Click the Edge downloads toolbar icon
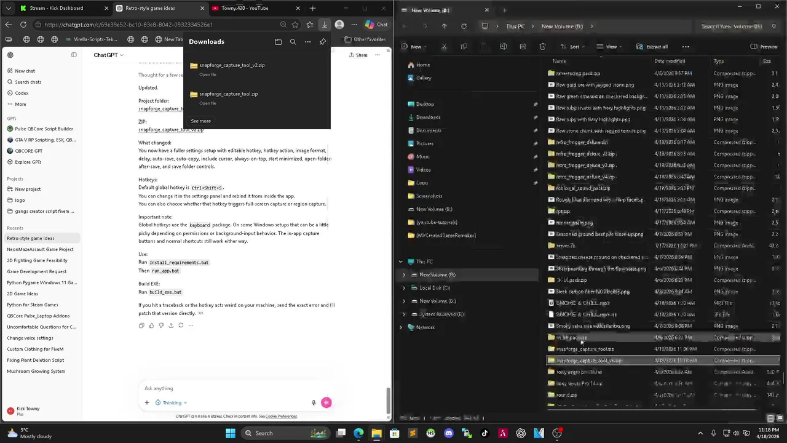Image resolution: width=787 pixels, height=443 pixels. point(324,25)
